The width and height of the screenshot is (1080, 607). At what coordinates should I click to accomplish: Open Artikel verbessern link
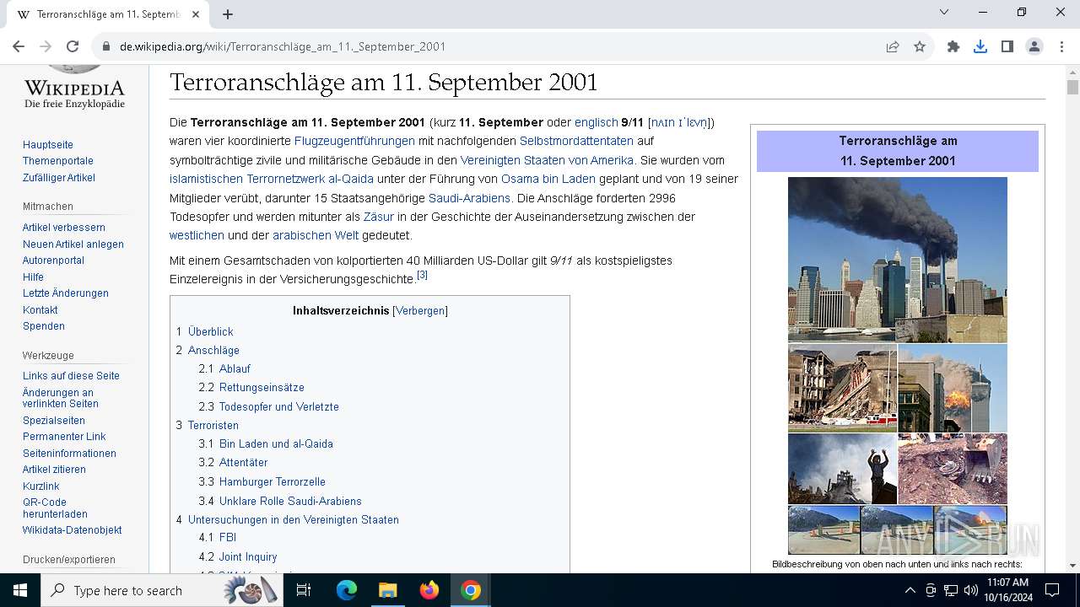(x=64, y=228)
